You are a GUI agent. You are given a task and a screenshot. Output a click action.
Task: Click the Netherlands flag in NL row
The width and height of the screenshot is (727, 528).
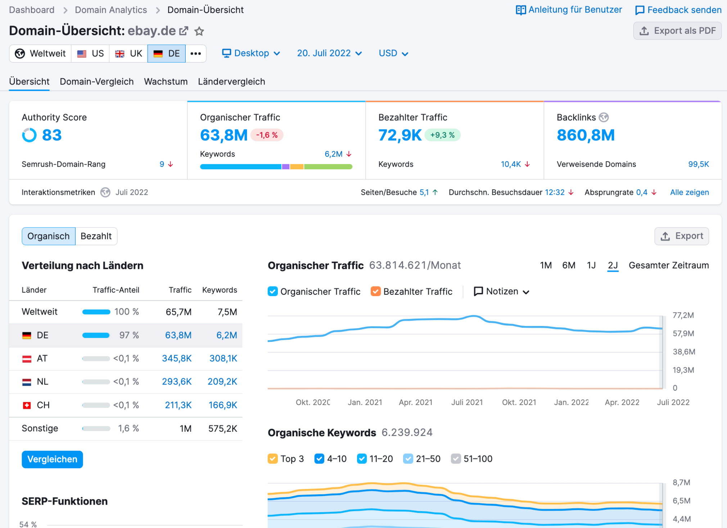point(27,382)
